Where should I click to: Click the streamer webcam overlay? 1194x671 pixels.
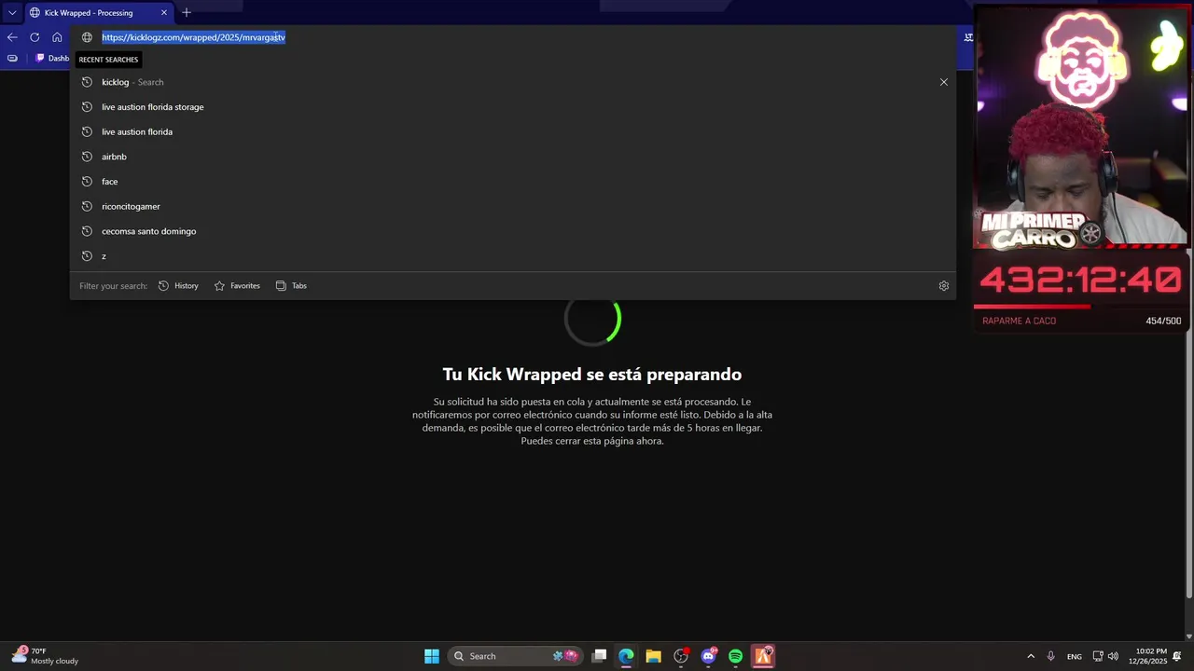(1081, 127)
